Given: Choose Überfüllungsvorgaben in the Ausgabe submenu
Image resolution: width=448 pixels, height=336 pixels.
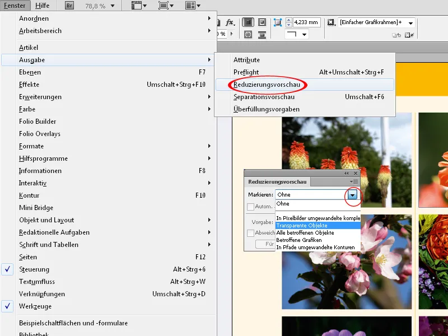Looking at the screenshot, I should pos(305,109).
